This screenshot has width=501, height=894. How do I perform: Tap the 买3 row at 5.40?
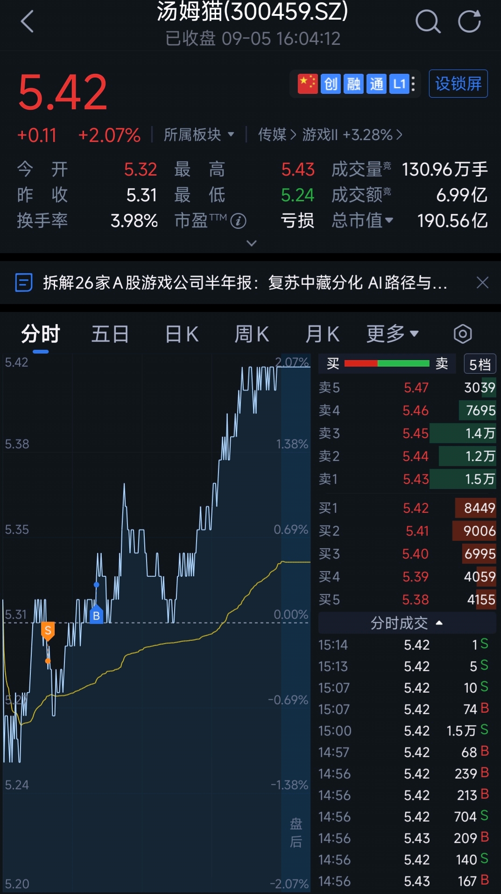[x=407, y=553]
